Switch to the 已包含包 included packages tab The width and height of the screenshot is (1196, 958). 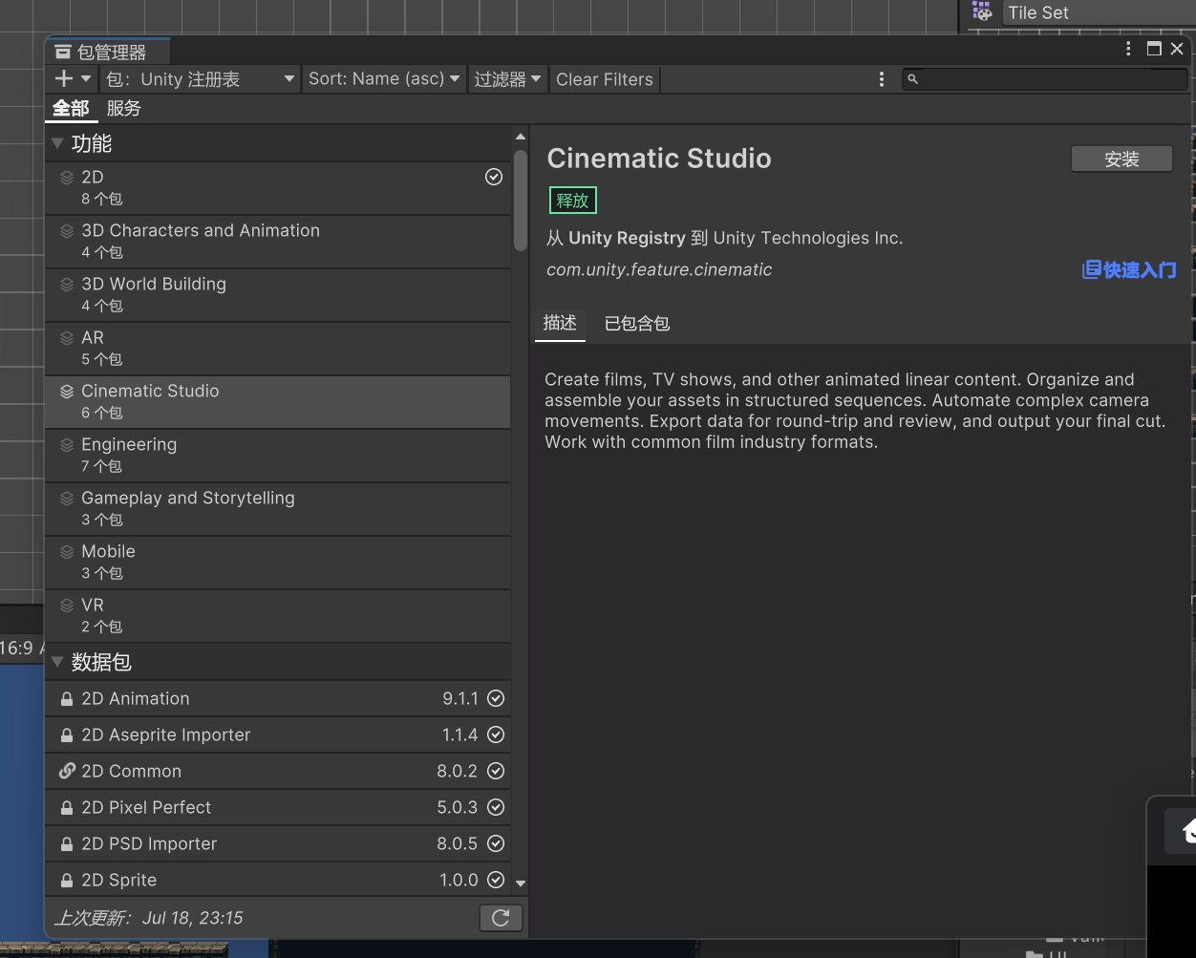pos(637,323)
